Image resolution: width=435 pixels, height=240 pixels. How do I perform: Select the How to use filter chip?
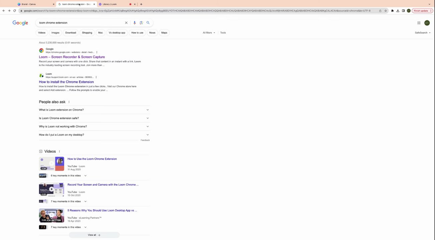click(137, 33)
